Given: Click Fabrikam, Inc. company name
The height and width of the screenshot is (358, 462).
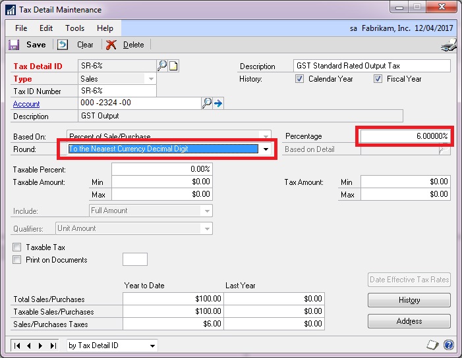Looking at the screenshot, I should 386,28.
